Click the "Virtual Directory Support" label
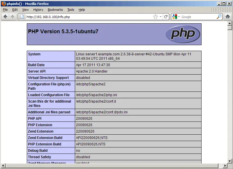The width and height of the screenshot is (233, 169). tap(48, 78)
